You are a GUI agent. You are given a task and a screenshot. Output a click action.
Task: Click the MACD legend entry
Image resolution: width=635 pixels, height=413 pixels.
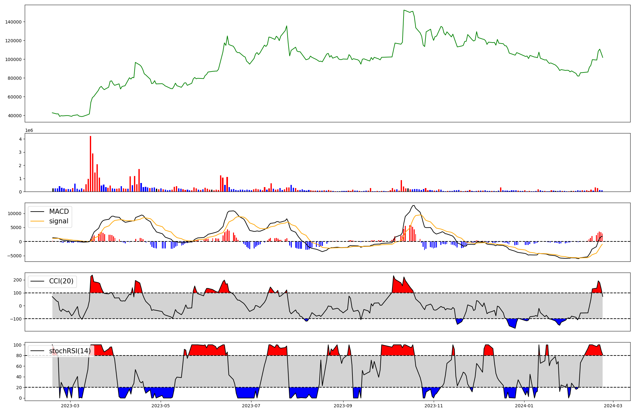59,212
